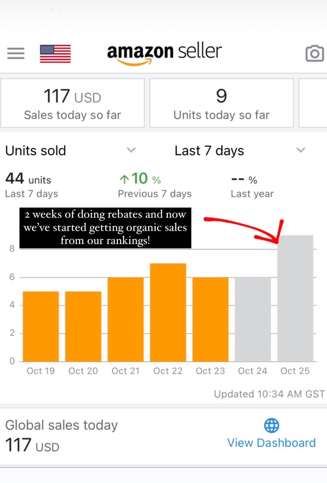
Task: Tap the US flag marketplace icon
Action: pyautogui.click(x=55, y=54)
